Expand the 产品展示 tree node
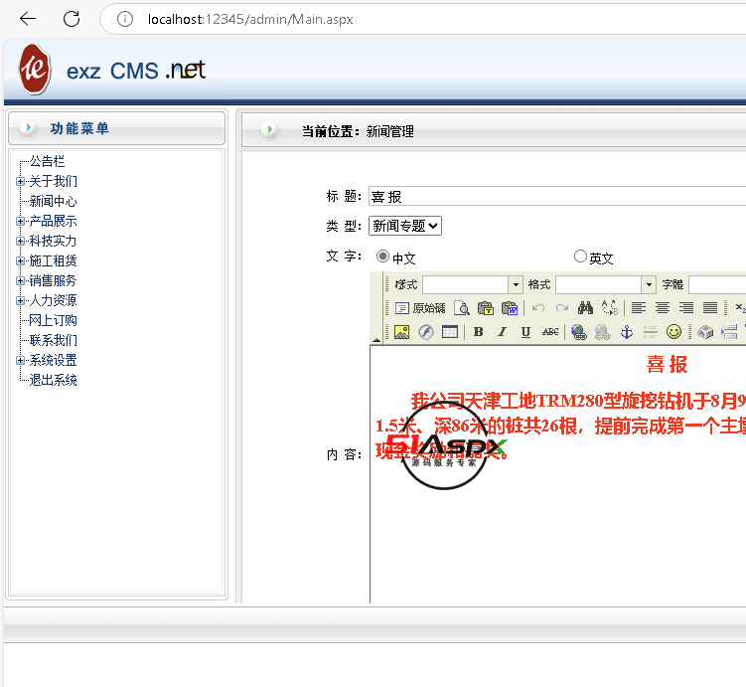The image size is (746, 687). (20, 221)
